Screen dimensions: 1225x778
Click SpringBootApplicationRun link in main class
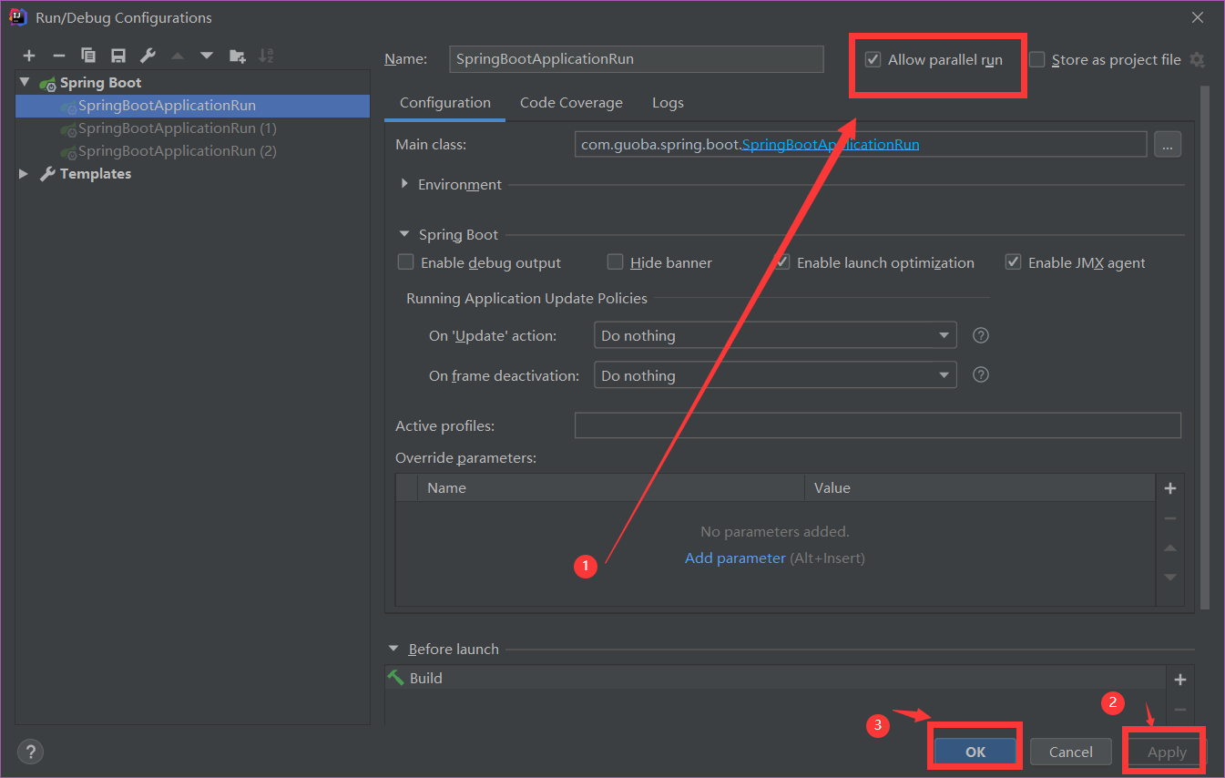(x=831, y=144)
